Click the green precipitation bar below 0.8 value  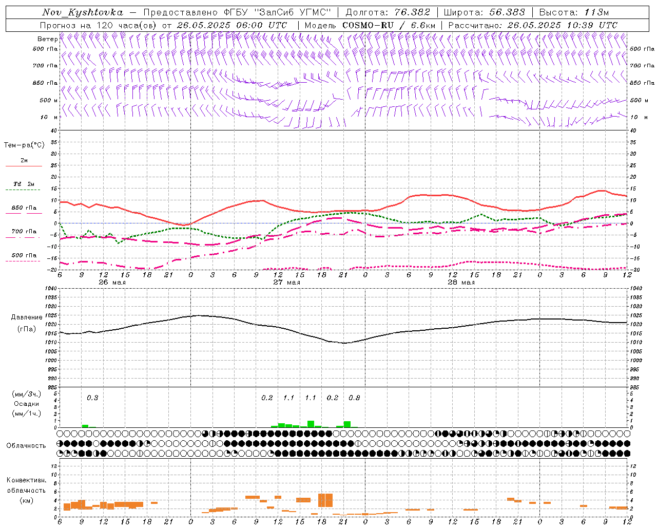click(347, 424)
